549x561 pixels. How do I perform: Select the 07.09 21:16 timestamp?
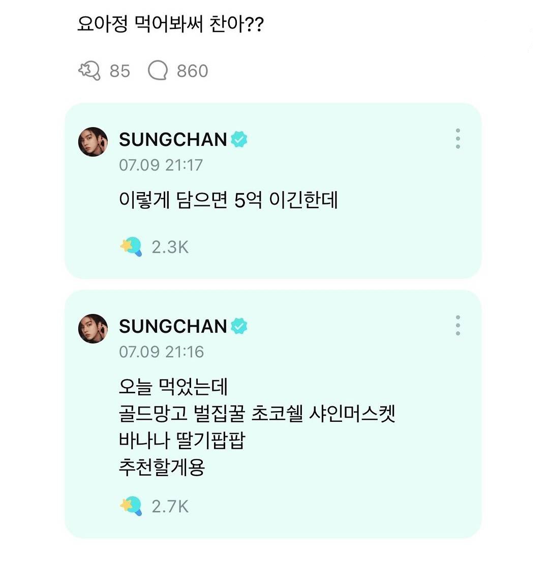(x=161, y=352)
